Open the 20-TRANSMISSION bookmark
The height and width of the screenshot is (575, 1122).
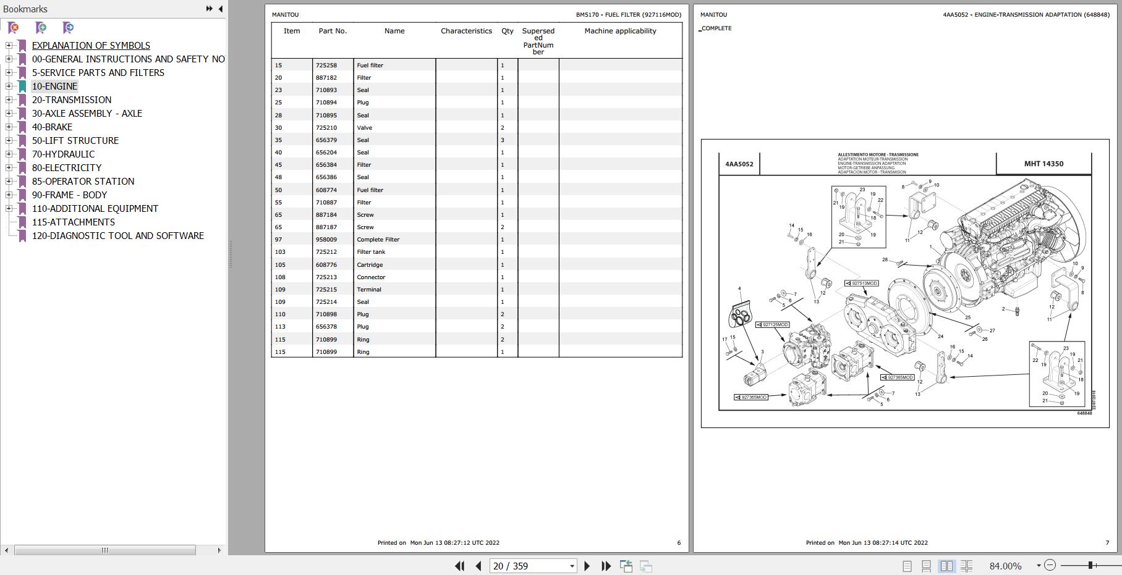(72, 100)
